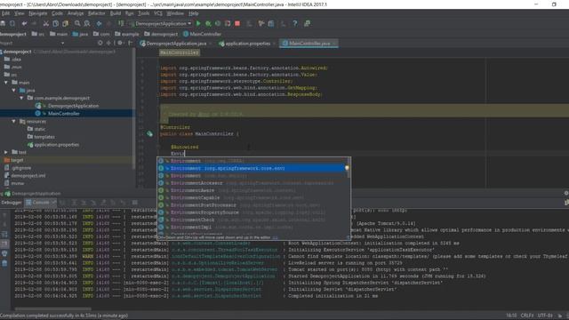Viewport: 569px width, 320px height.
Task: Click the completion popup vertical scrollbar
Action: tap(349, 168)
